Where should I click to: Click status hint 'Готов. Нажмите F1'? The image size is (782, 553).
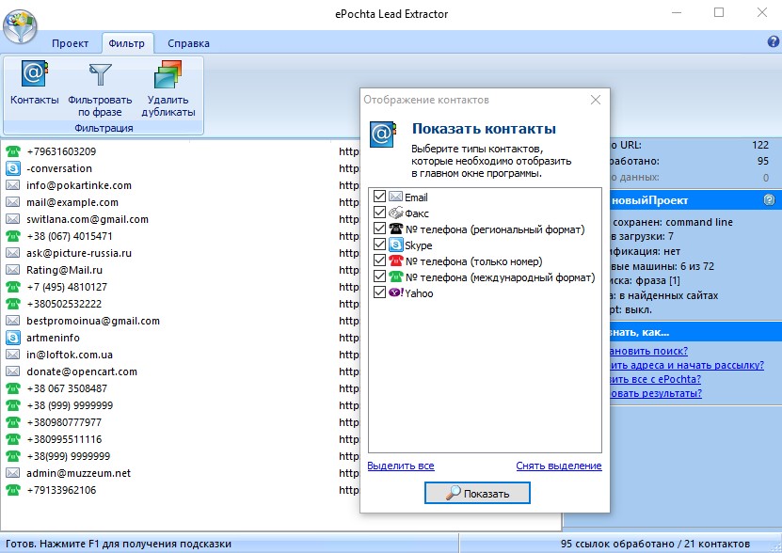119,544
